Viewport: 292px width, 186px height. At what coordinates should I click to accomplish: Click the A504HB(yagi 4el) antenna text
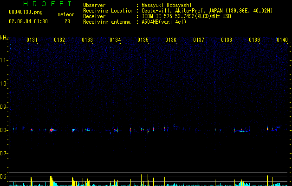pyautogui.click(x=164, y=22)
